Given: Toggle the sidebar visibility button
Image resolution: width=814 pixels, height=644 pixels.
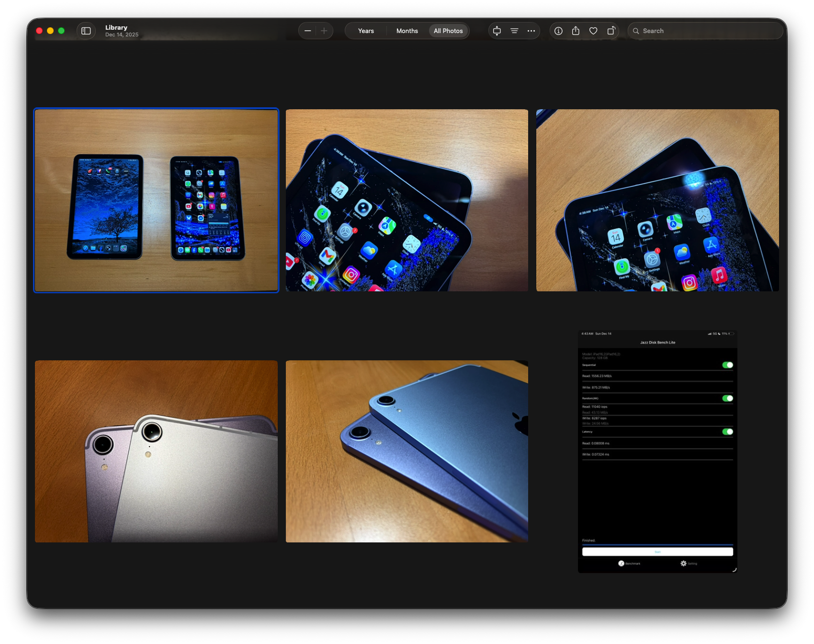Looking at the screenshot, I should tap(86, 31).
